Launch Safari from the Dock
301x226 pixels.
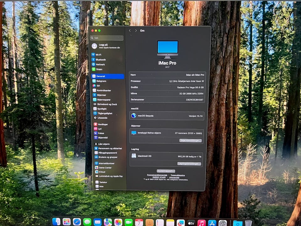pyautogui.click(x=77, y=222)
